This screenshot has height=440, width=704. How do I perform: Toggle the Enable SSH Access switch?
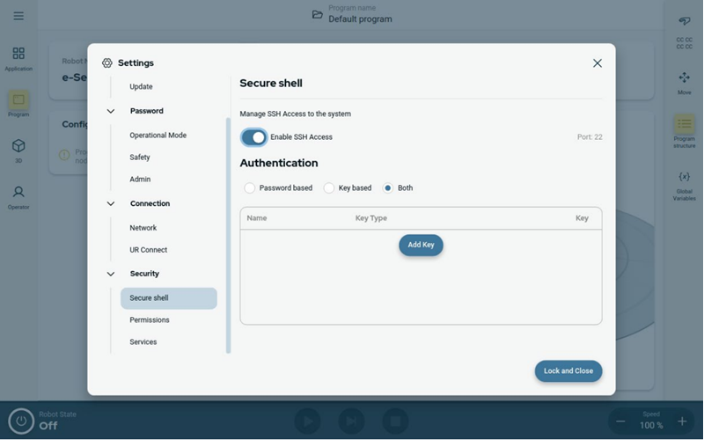(x=253, y=137)
